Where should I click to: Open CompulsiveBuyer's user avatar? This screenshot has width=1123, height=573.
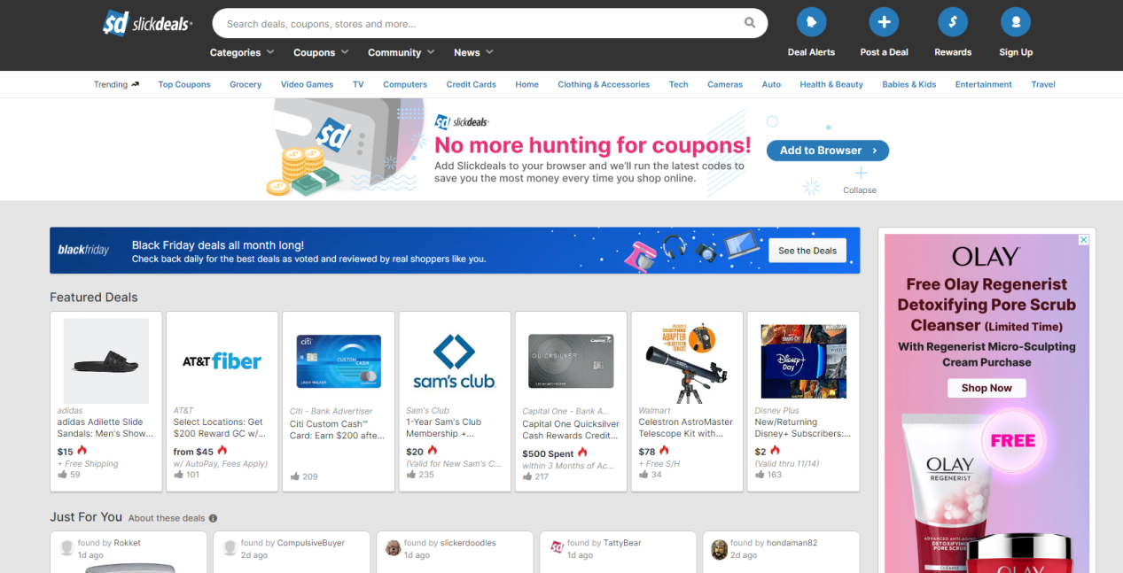[230, 548]
